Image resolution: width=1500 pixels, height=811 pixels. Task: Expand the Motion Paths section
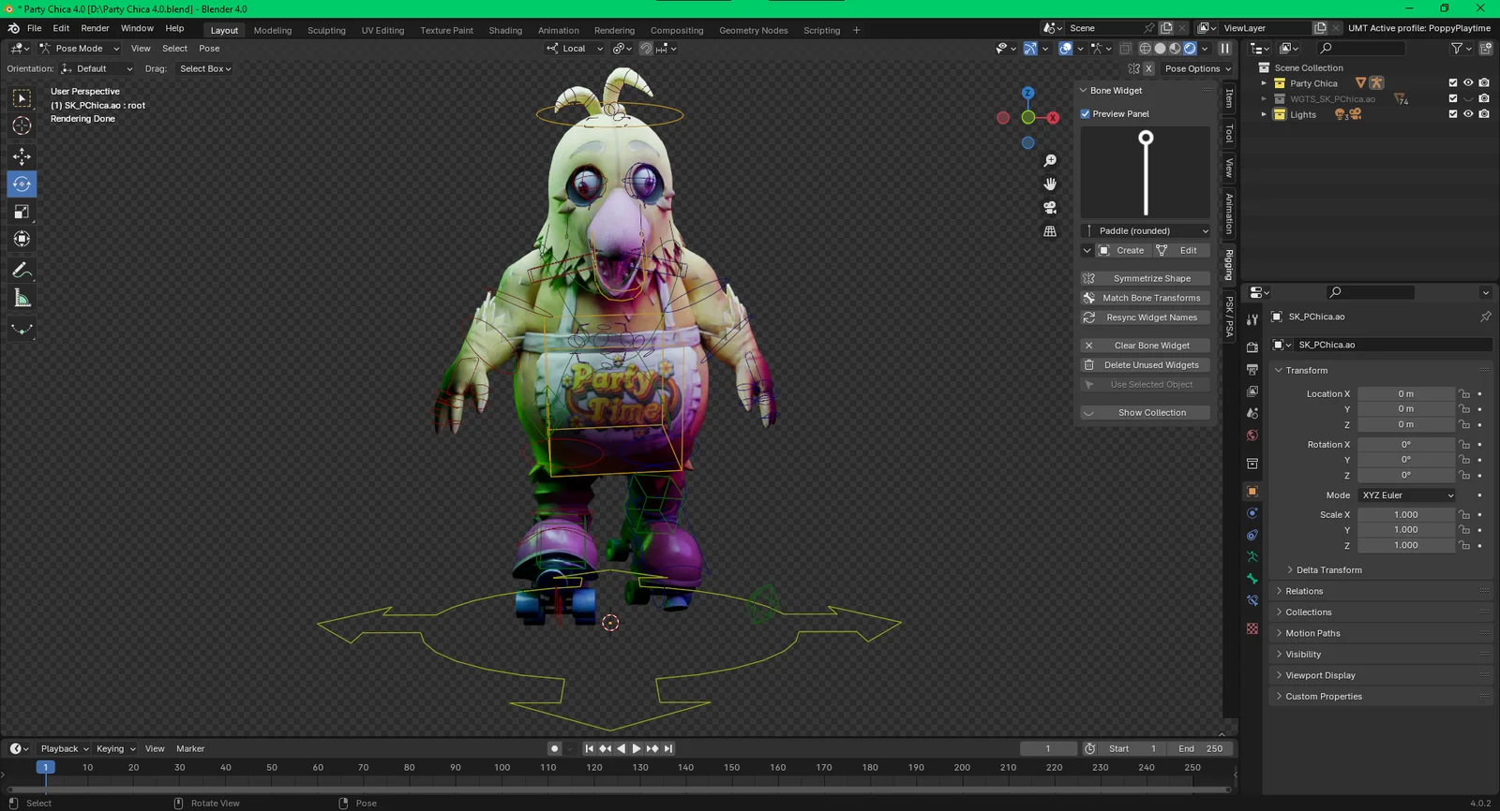click(1312, 634)
